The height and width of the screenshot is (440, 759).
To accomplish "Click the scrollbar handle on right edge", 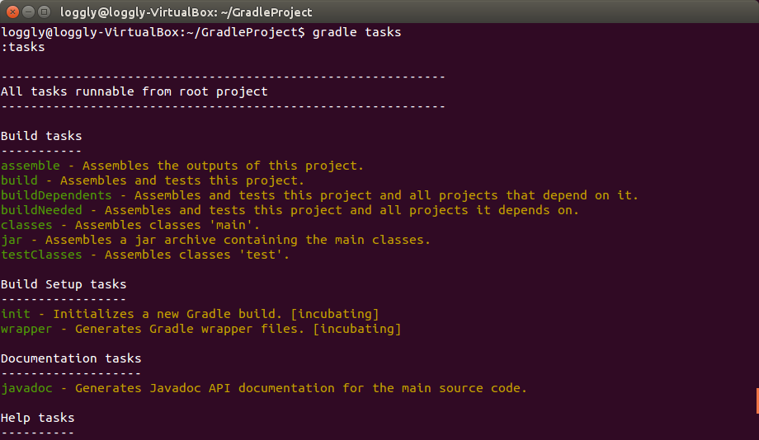I will tap(756, 400).
